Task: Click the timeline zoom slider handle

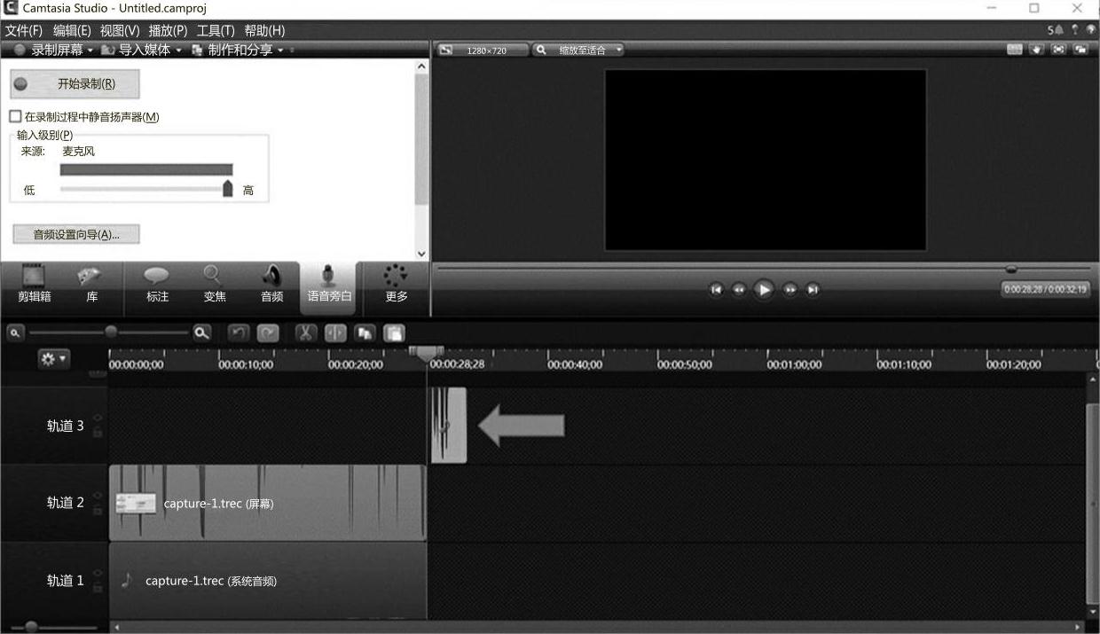Action: pyautogui.click(x=111, y=333)
